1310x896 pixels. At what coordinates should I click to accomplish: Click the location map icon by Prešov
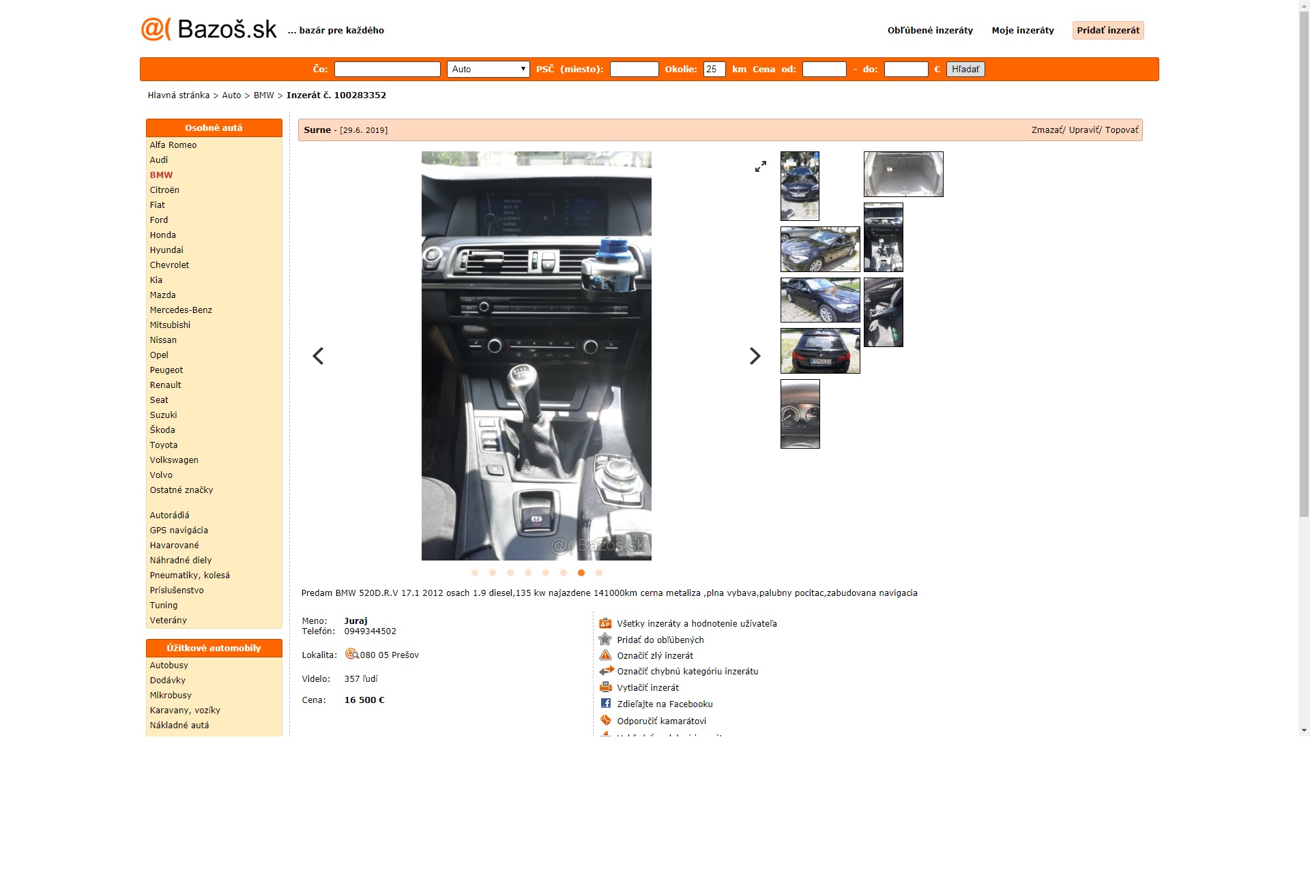pyautogui.click(x=351, y=654)
